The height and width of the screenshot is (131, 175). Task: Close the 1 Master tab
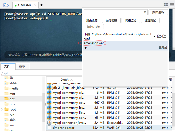(35, 5)
